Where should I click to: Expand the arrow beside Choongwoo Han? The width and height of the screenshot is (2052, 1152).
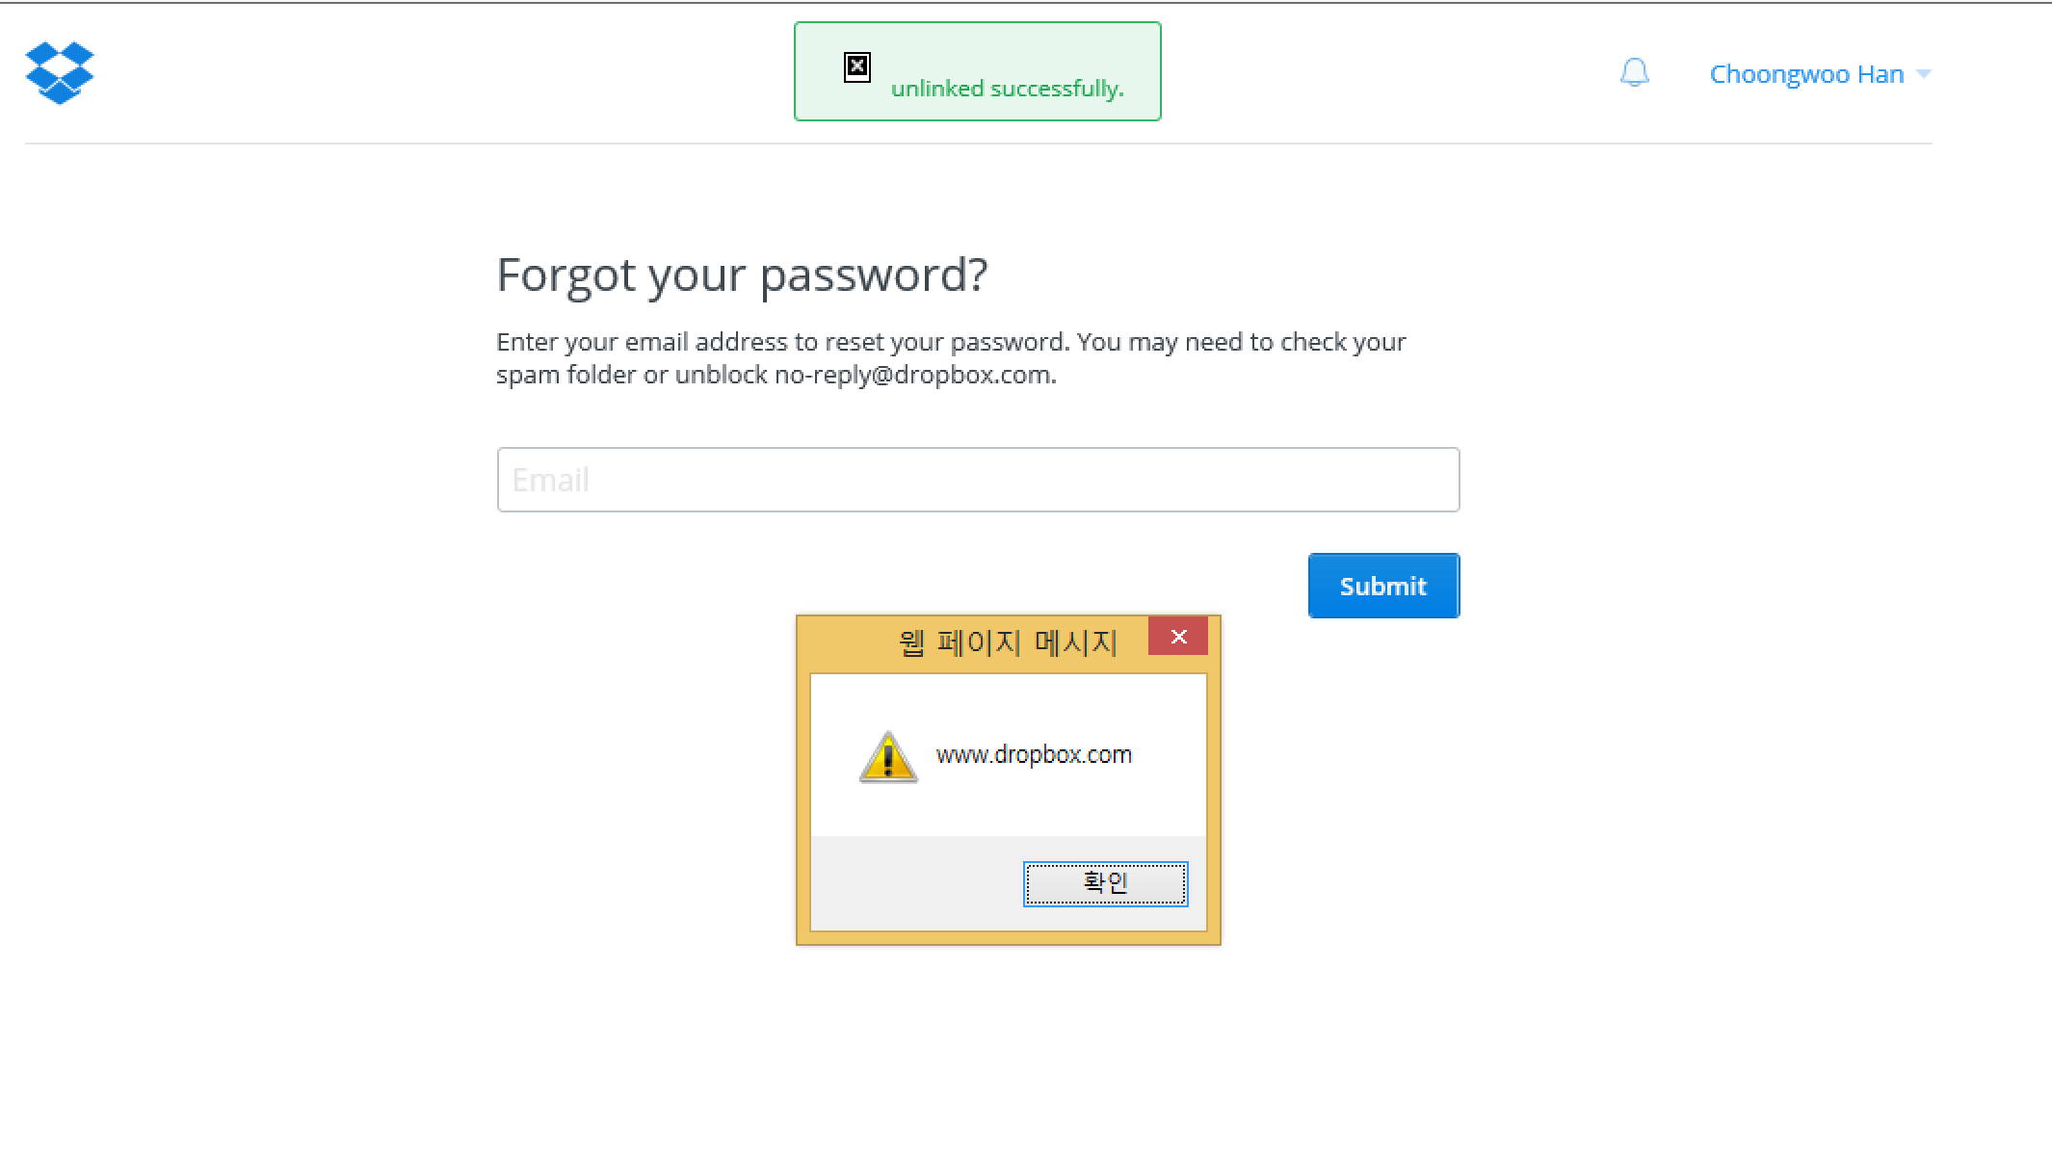tap(1924, 74)
